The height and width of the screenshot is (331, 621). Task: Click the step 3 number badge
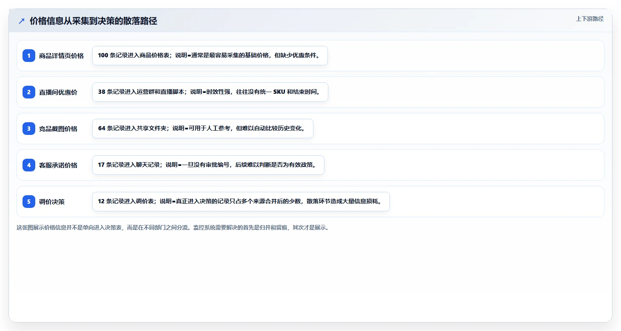tap(29, 129)
